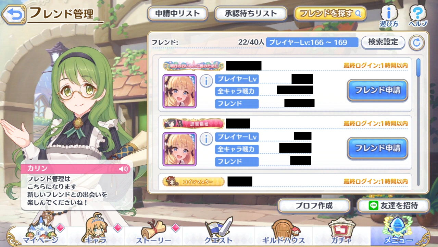Screen dimensions: 438x247
Task: Open 検索設定 search options
Action: coord(383,42)
